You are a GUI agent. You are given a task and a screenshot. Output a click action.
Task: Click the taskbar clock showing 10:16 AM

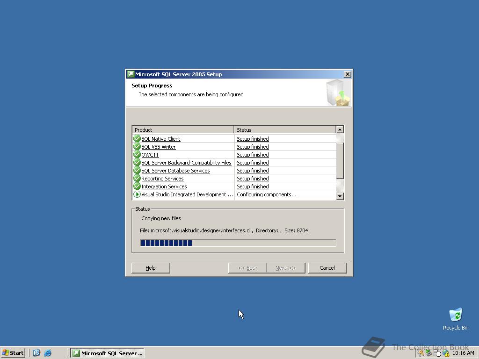[463, 353]
